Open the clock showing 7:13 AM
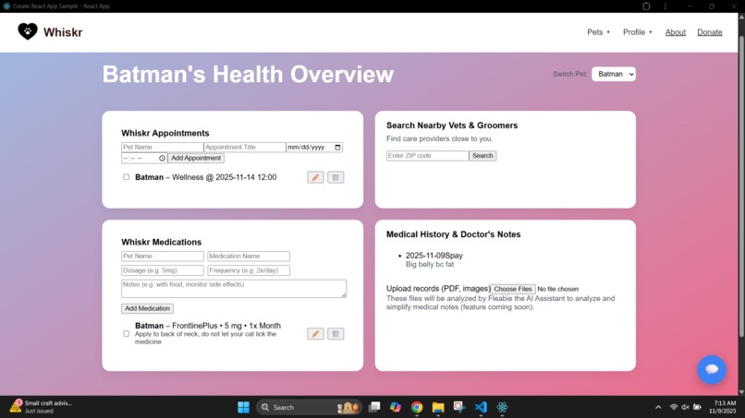This screenshot has height=418, width=745. pyautogui.click(x=722, y=407)
